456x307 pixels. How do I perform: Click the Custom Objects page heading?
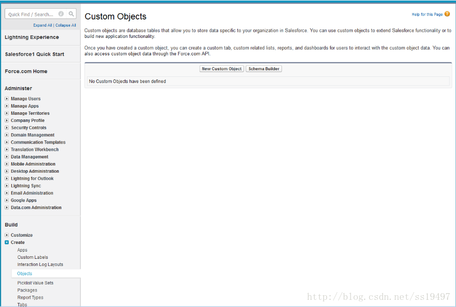point(116,16)
